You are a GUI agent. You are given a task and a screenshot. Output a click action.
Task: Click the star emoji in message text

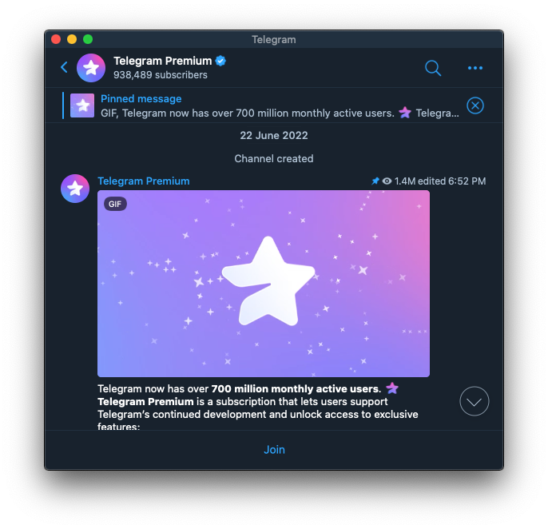pyautogui.click(x=391, y=388)
